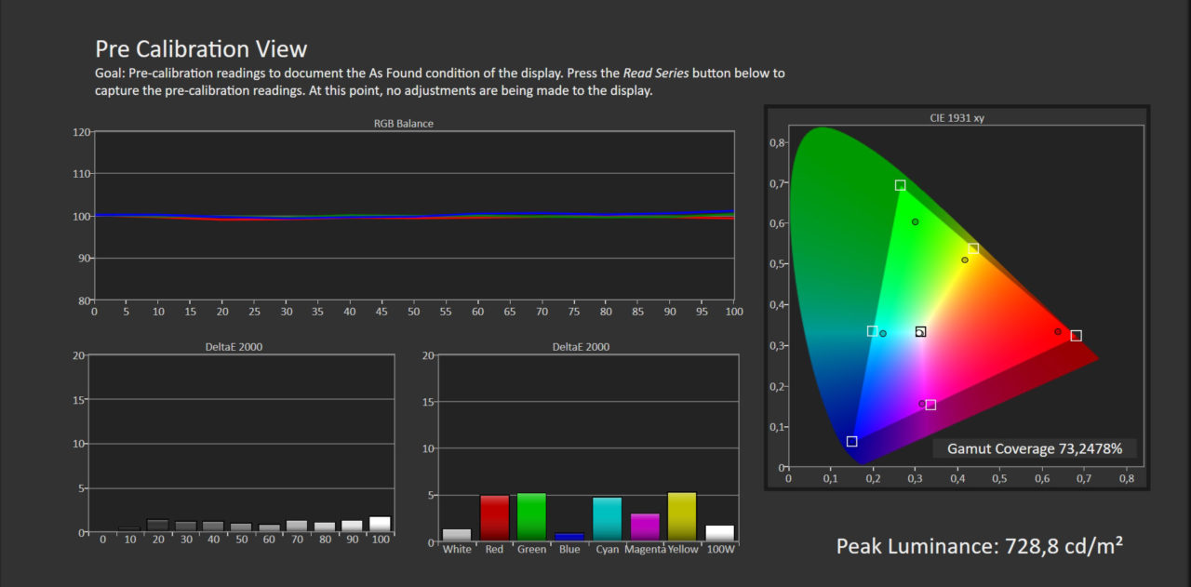
Task: Click the Gamut Coverage 73,2478% label
Action: coord(1035,448)
